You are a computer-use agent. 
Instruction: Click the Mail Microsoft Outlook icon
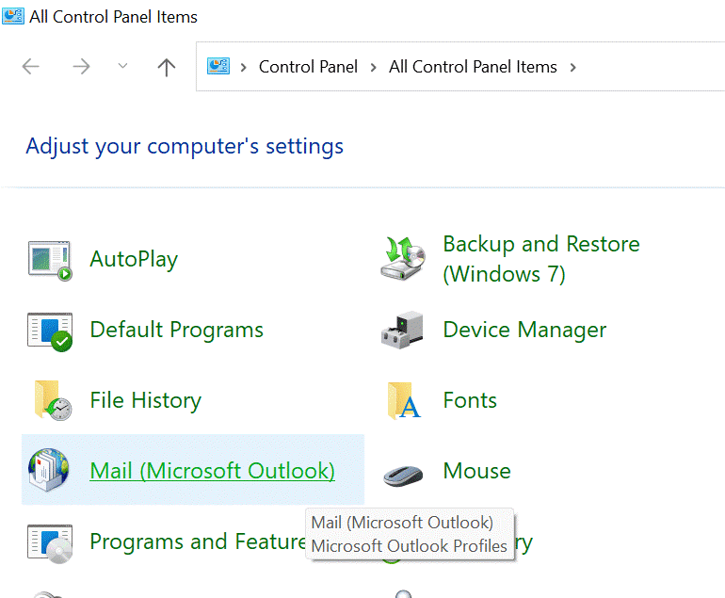coord(50,471)
